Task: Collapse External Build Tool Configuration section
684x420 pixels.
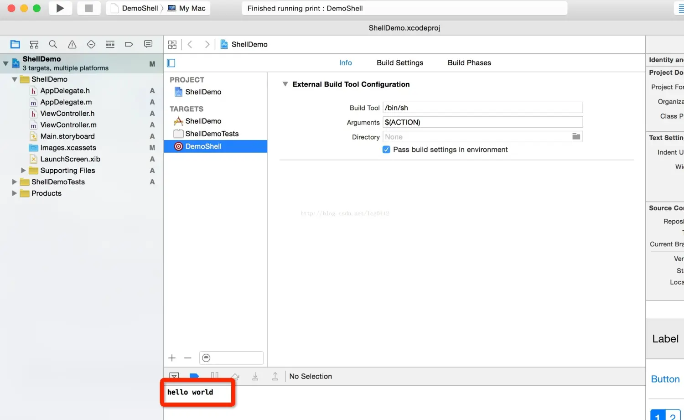Action: (285, 84)
